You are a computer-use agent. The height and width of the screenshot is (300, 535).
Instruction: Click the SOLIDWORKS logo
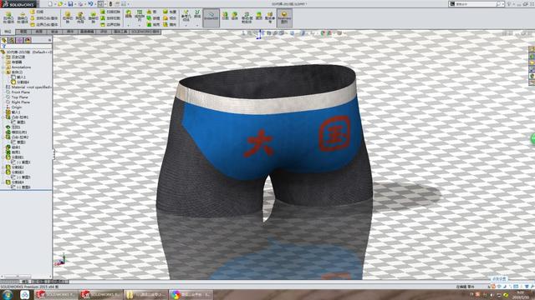(x=18, y=4)
